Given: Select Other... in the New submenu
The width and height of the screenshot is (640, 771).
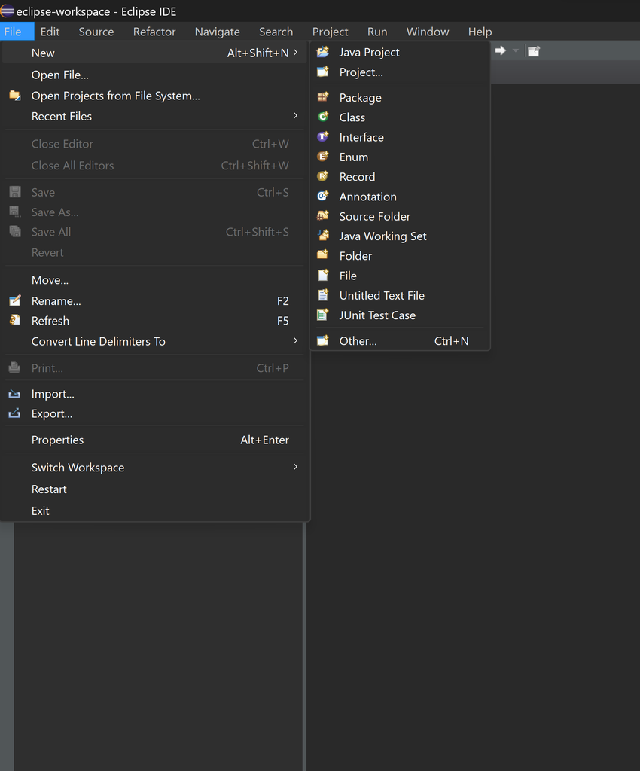Looking at the screenshot, I should coord(358,341).
